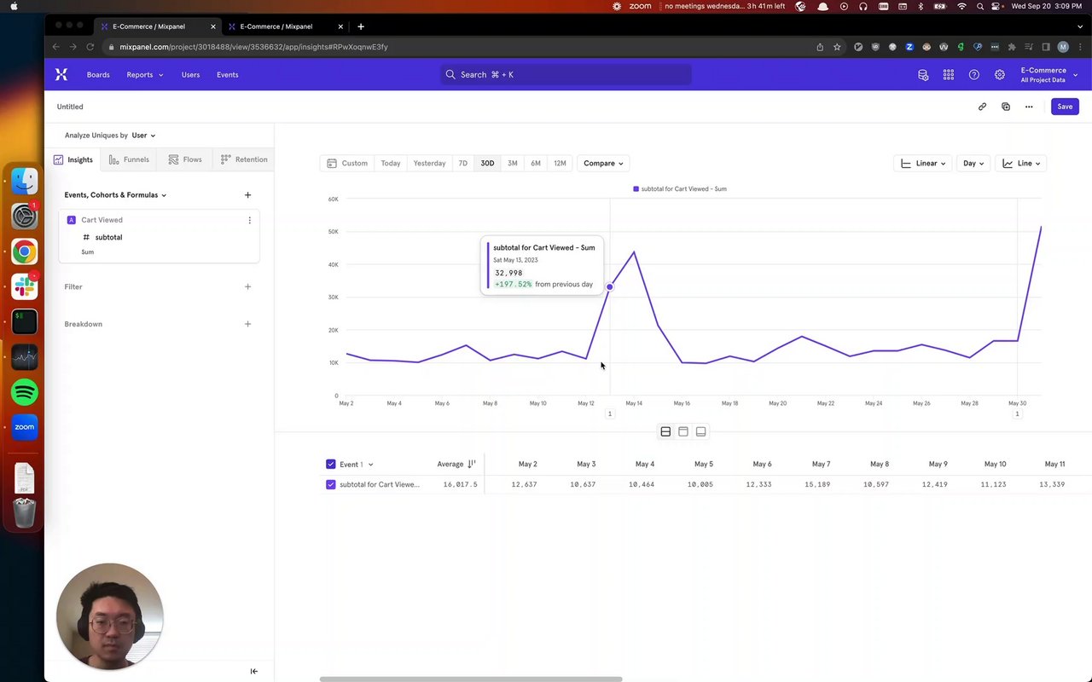The image size is (1092, 682).
Task: Click the Search input field
Action: pyautogui.click(x=566, y=75)
